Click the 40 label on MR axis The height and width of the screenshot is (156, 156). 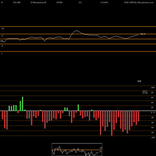coord(152,103)
